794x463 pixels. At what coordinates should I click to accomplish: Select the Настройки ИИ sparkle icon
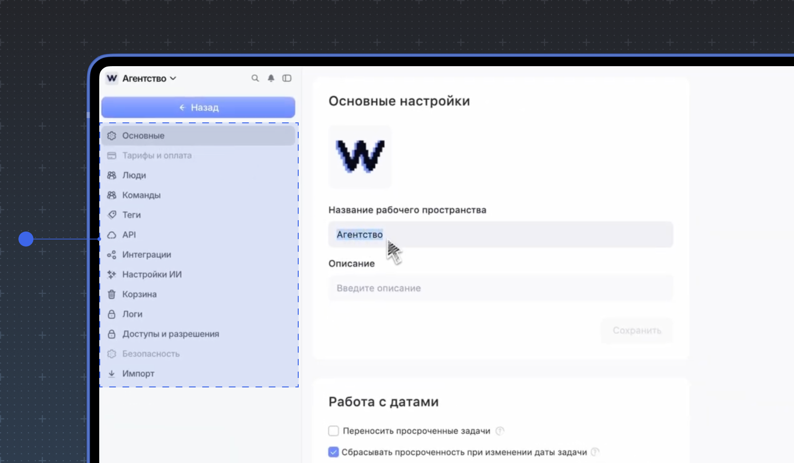click(112, 274)
